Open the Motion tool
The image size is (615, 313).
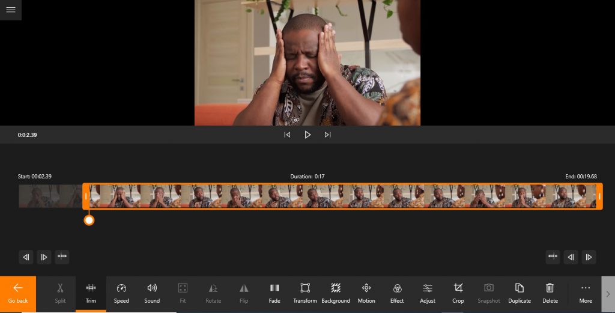(366, 294)
